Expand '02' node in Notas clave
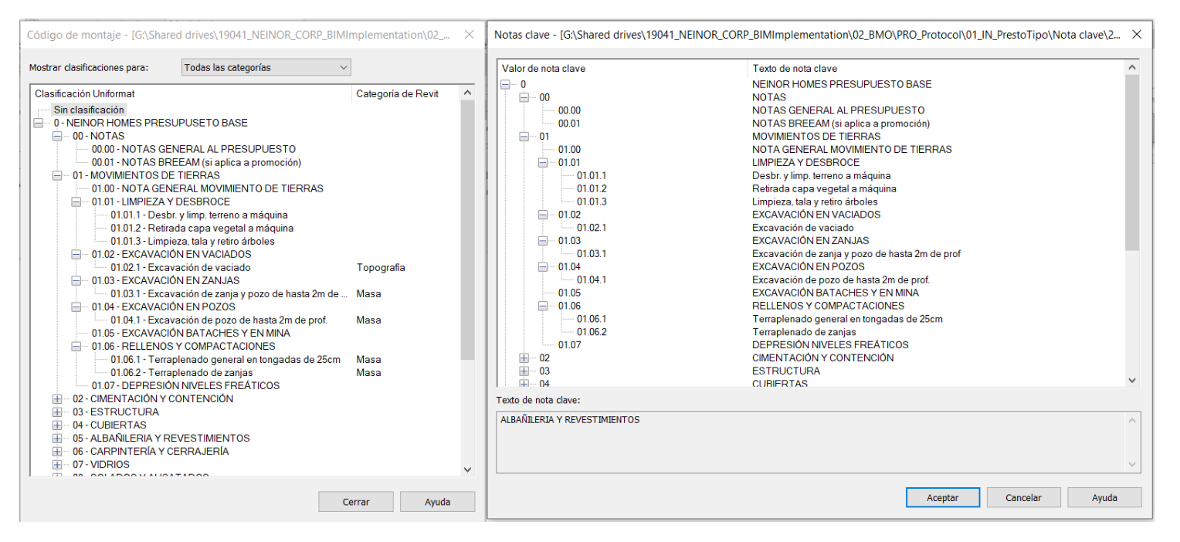The height and width of the screenshot is (542, 1180). click(x=524, y=358)
